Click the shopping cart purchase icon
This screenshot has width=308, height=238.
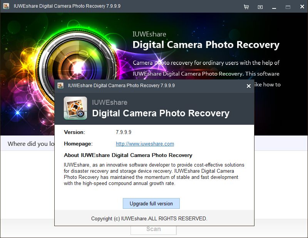click(246, 7)
